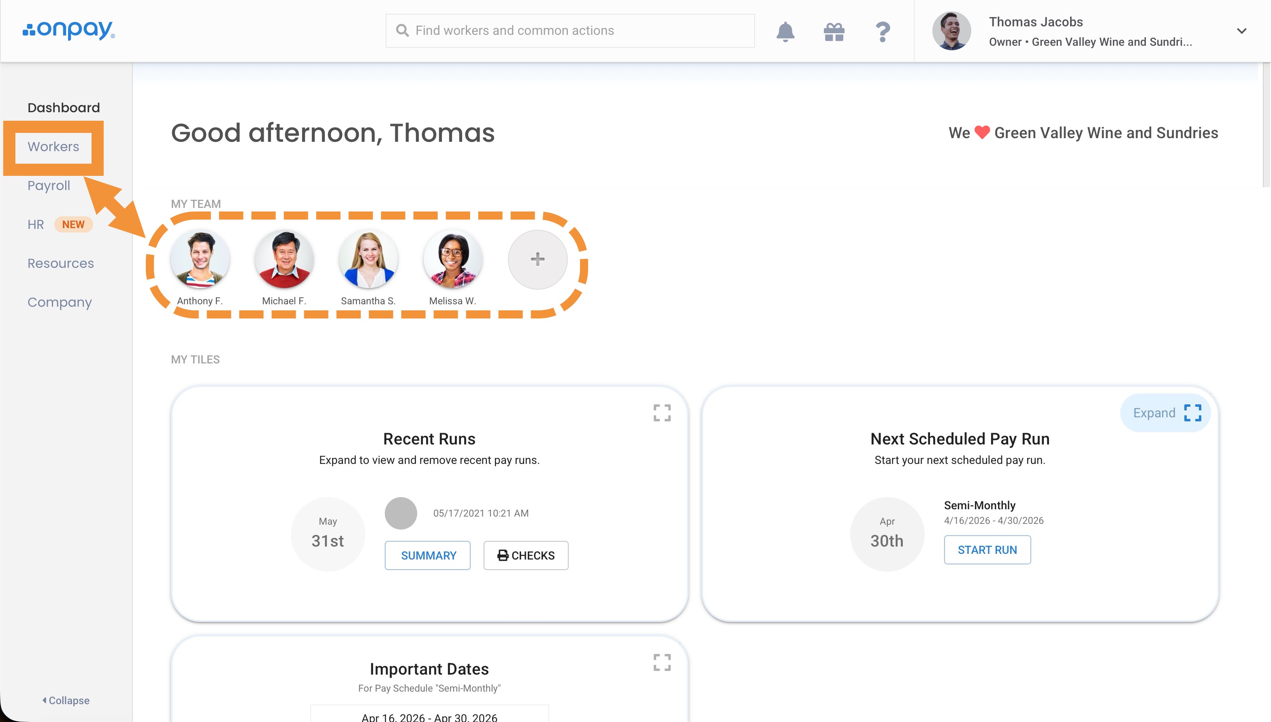Expand the Recent Runs tile
This screenshot has width=1271, height=722.
tap(662, 412)
